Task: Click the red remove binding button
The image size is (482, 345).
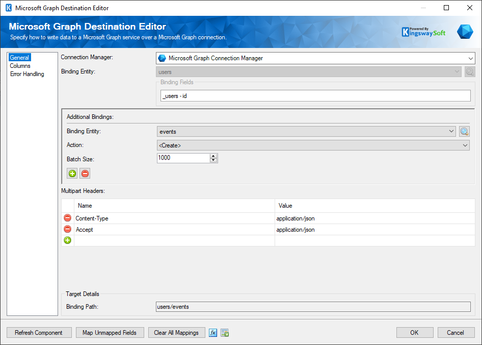Action: [85, 174]
